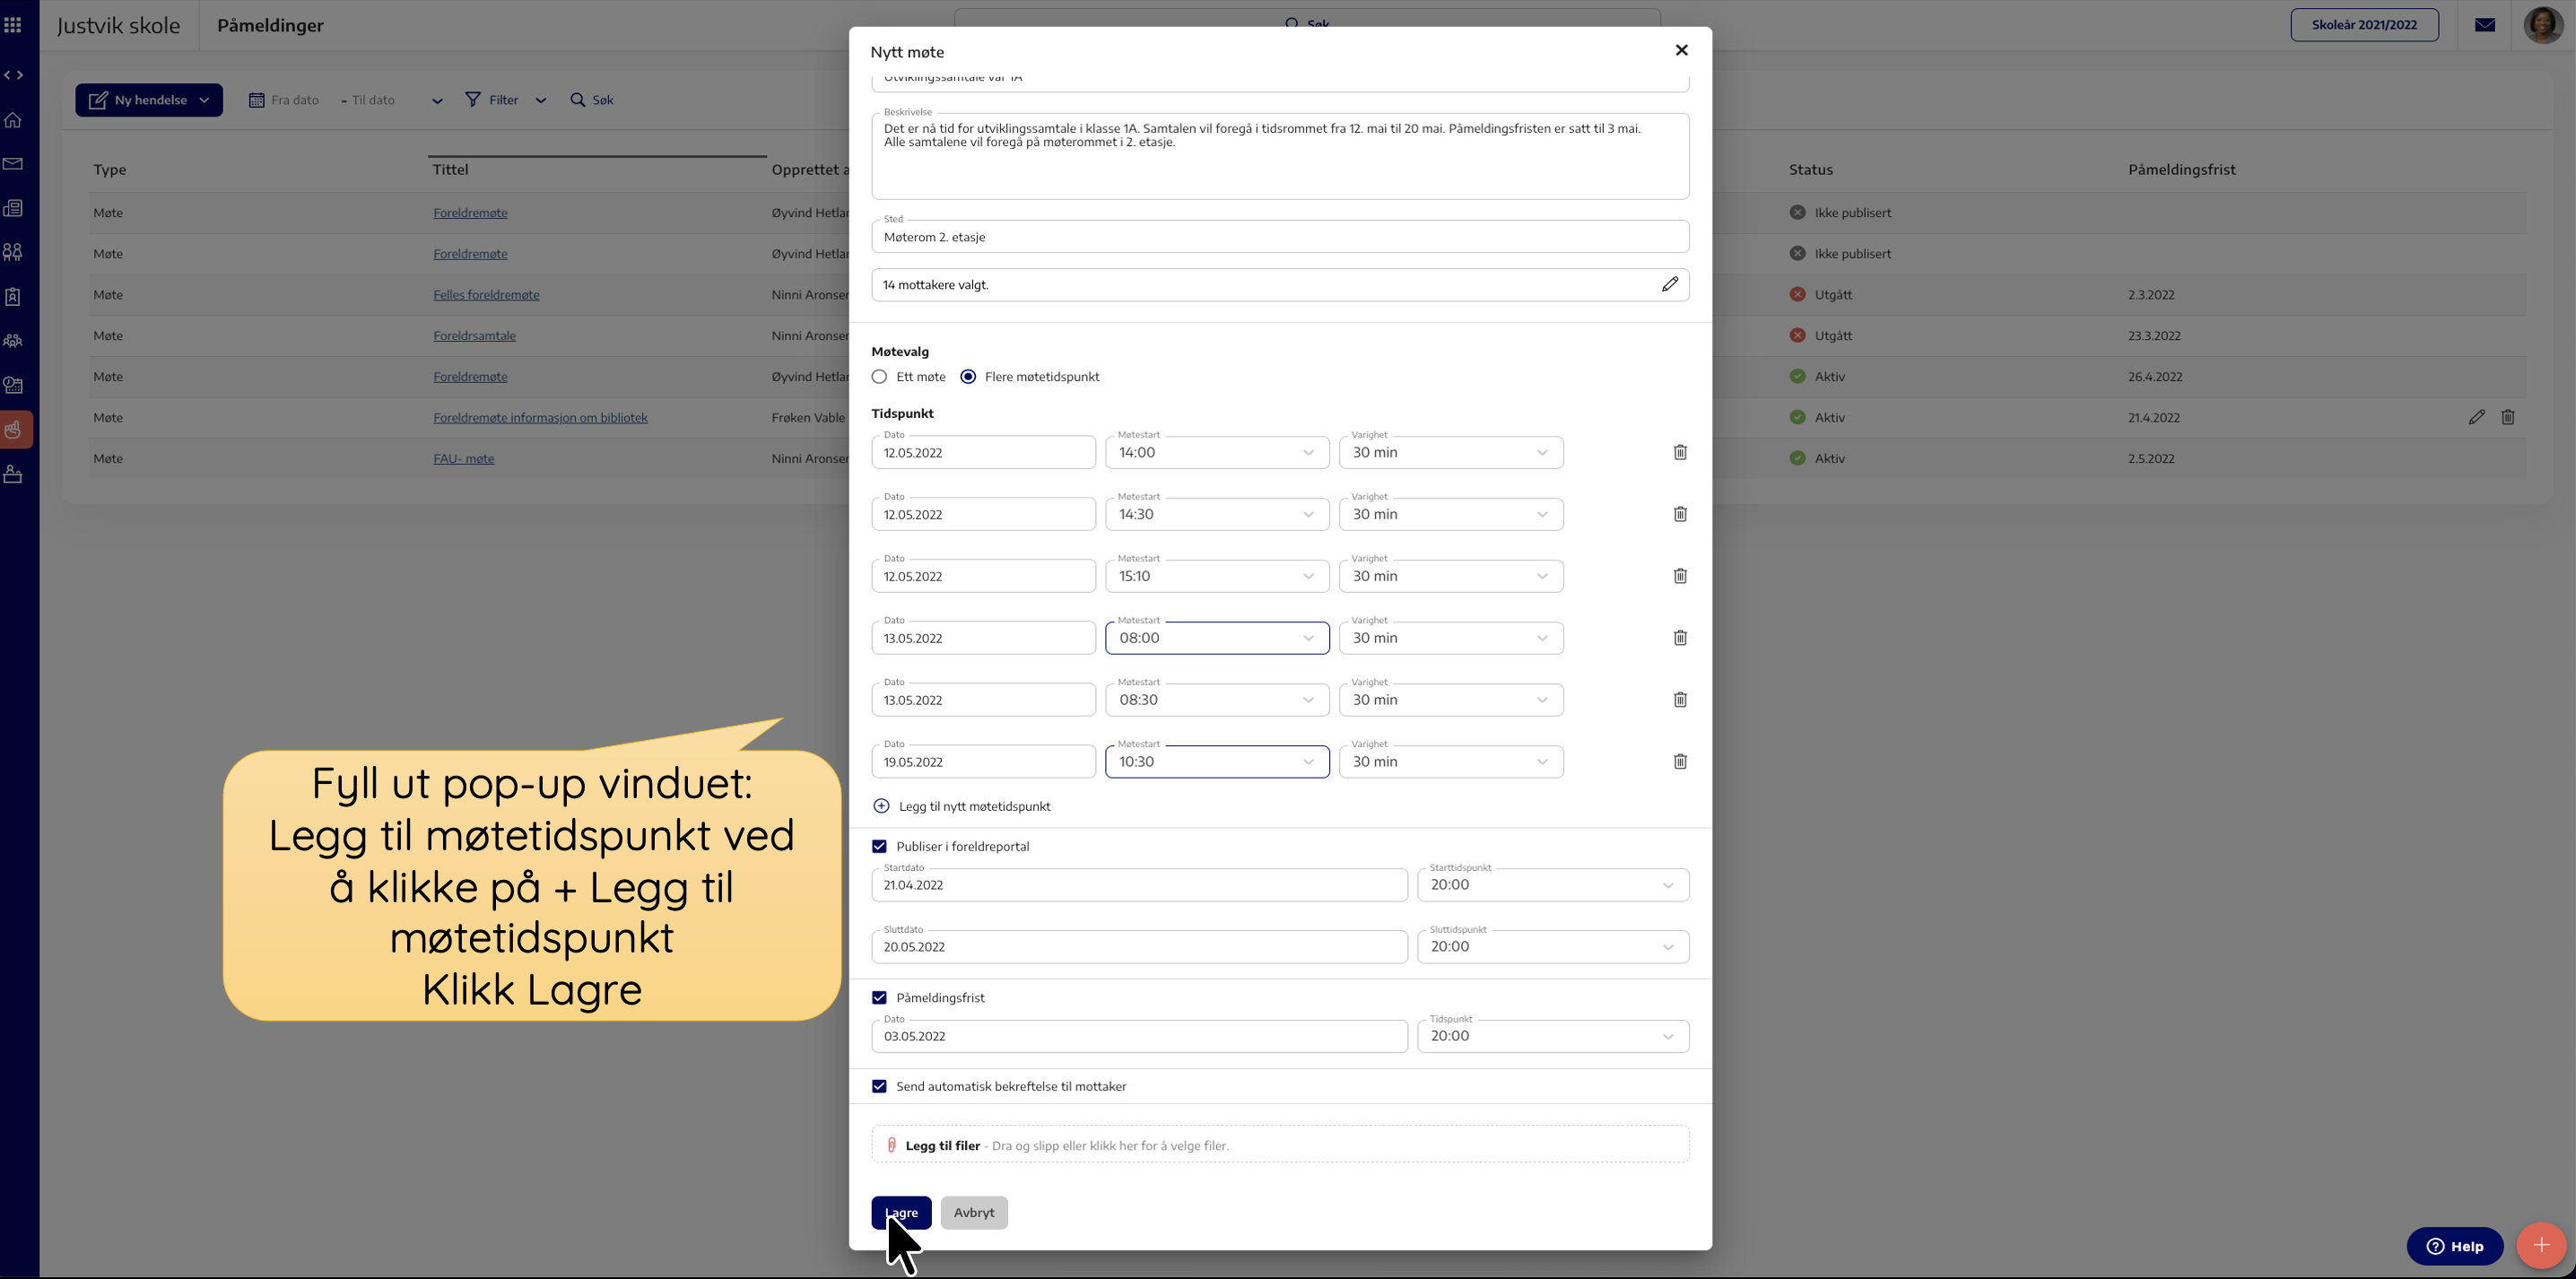Screen dimensions: 2576x1279
Task: Close the Nytt møte dialog
Action: pos(1681,50)
